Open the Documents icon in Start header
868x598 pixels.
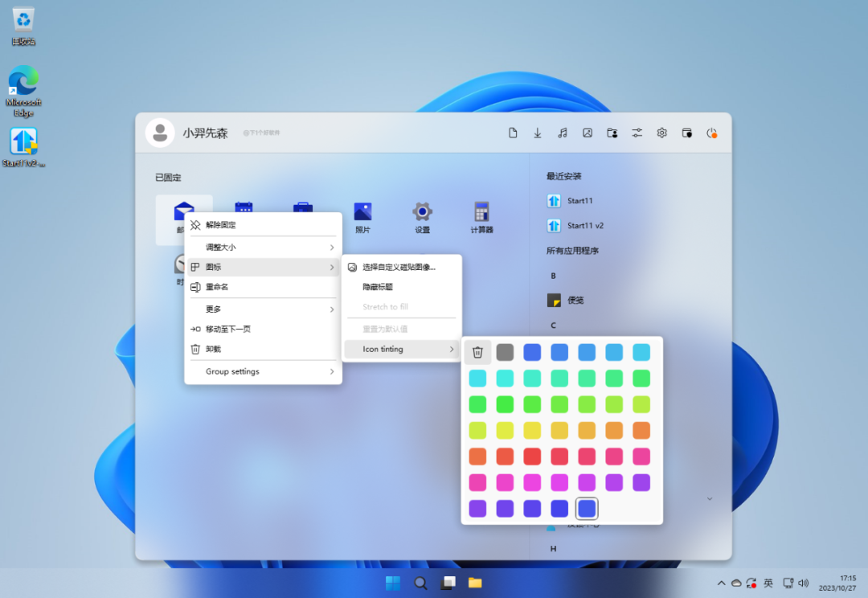click(513, 133)
